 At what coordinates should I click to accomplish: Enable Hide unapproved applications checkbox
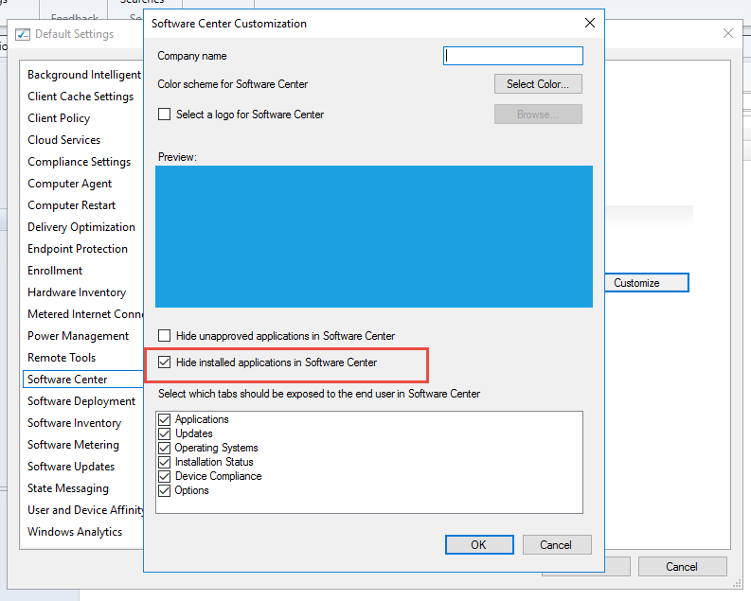[165, 336]
